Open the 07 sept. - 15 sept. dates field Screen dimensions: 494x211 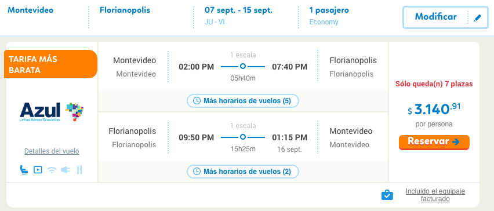[238, 16]
